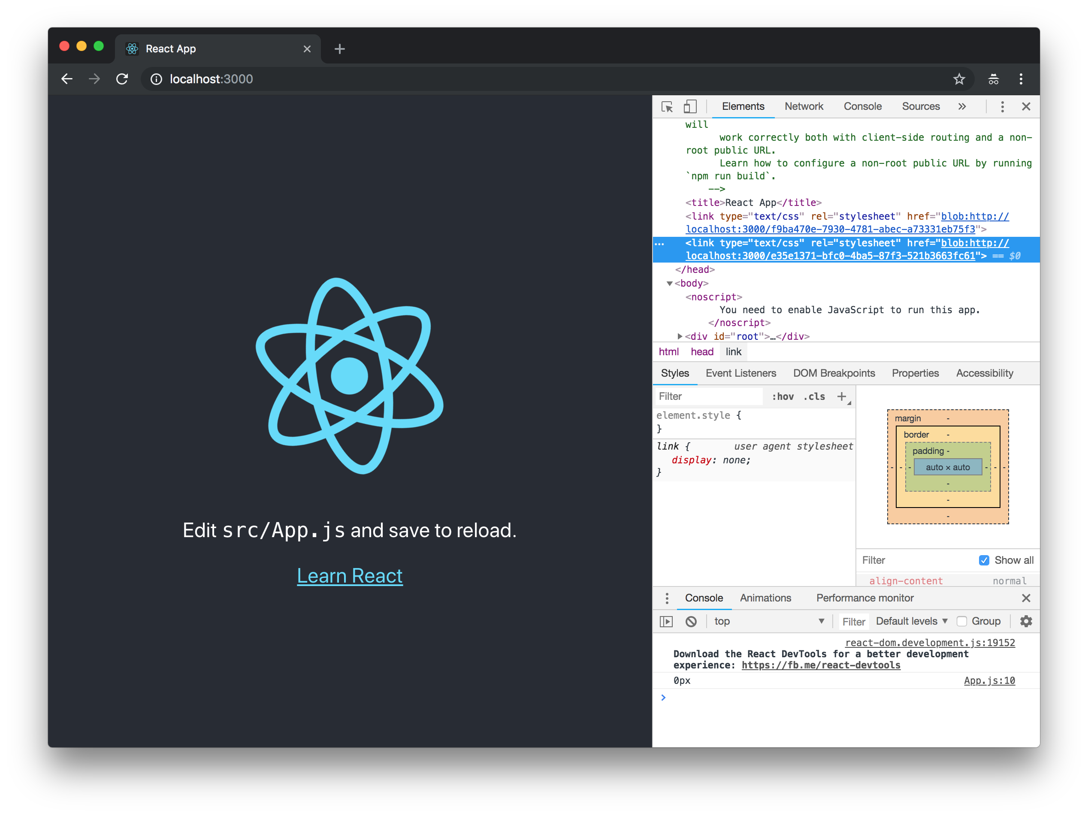
Task: Open the Event Listeners tab
Action: point(741,373)
